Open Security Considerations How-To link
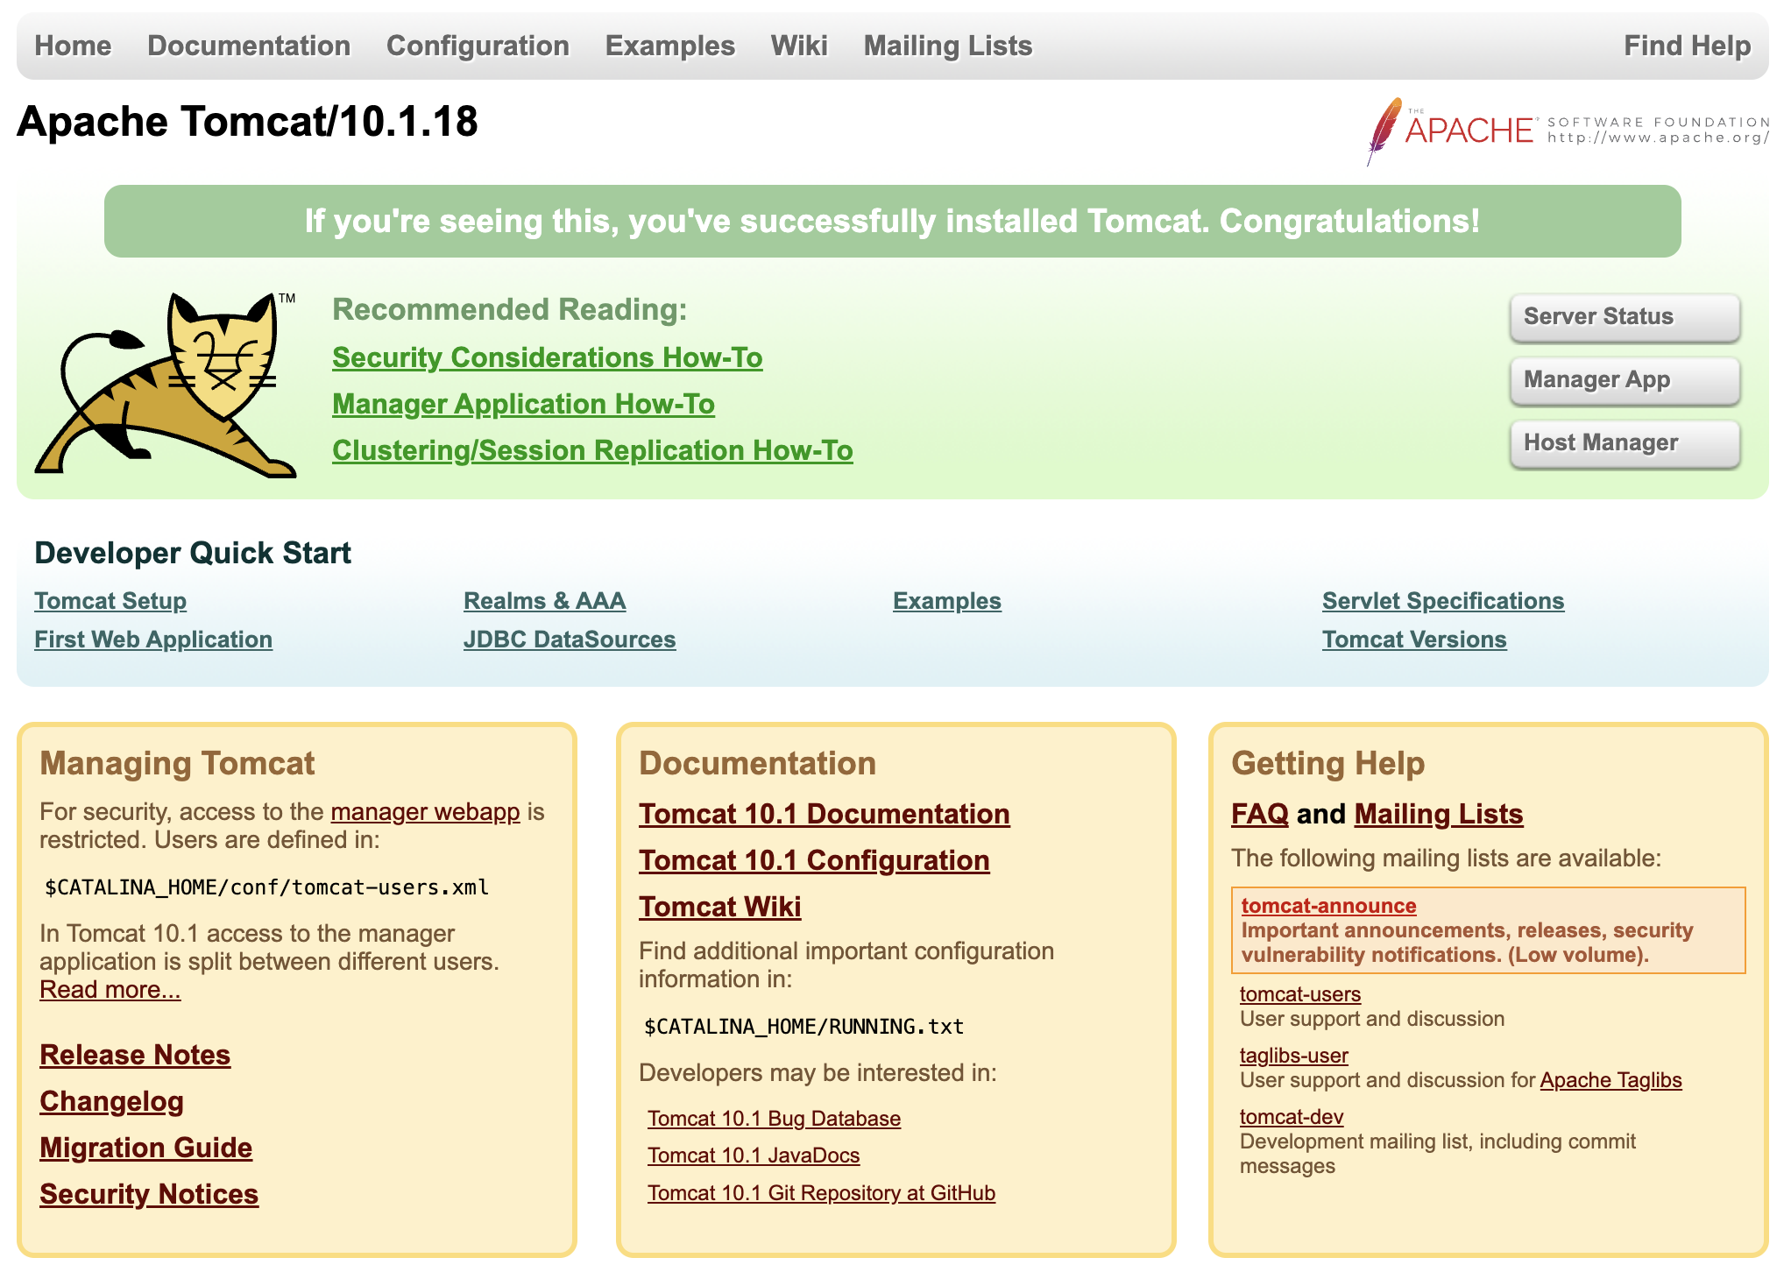This screenshot has height=1279, width=1791. coord(547,357)
